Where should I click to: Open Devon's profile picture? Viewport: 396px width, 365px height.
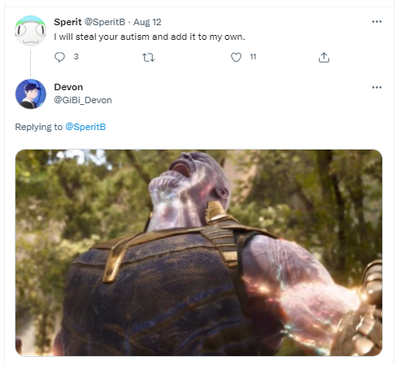click(30, 94)
